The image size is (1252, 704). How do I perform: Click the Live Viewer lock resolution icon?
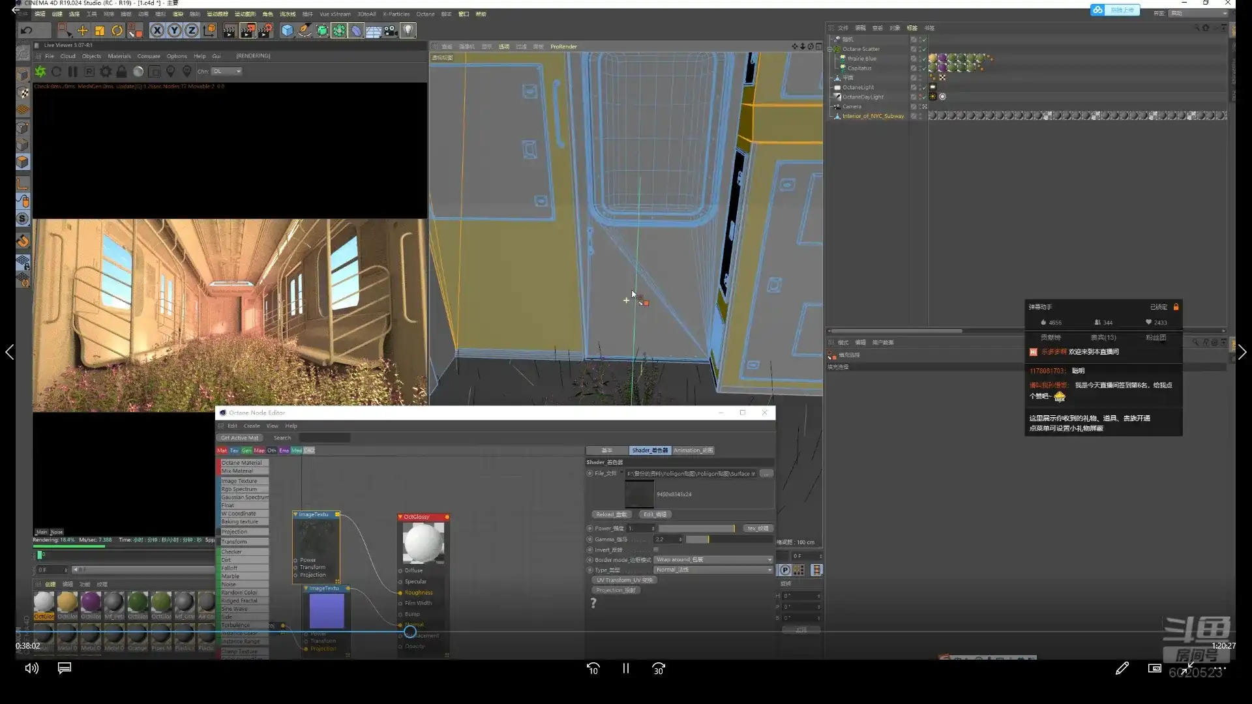[x=121, y=72]
